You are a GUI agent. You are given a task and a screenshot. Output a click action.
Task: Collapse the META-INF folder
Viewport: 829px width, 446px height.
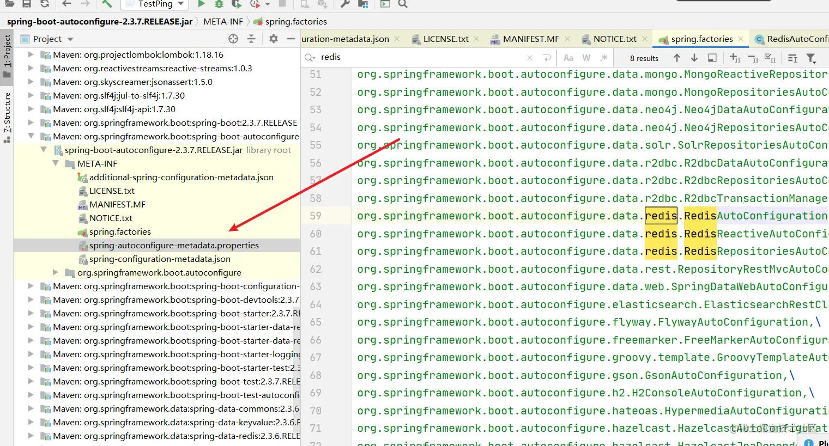point(56,163)
